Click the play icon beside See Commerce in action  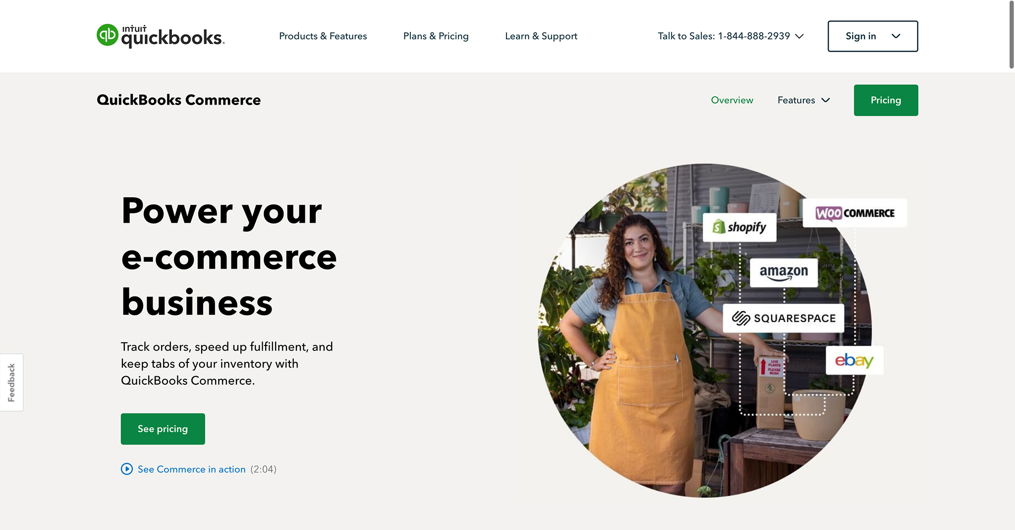coord(127,469)
